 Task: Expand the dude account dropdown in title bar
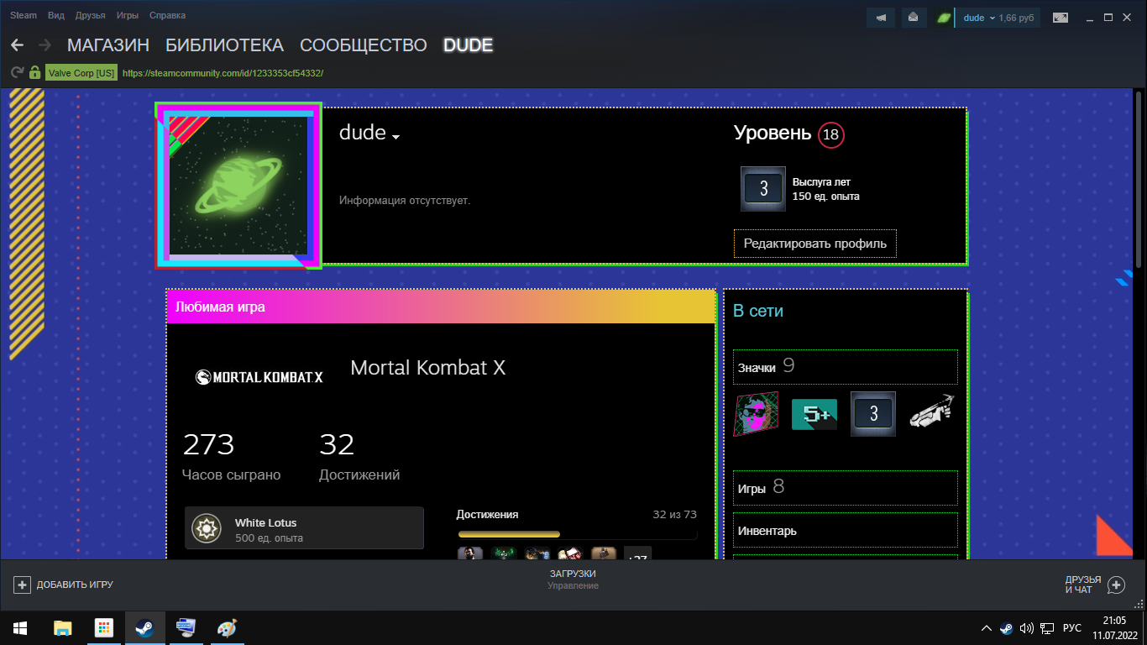point(978,18)
